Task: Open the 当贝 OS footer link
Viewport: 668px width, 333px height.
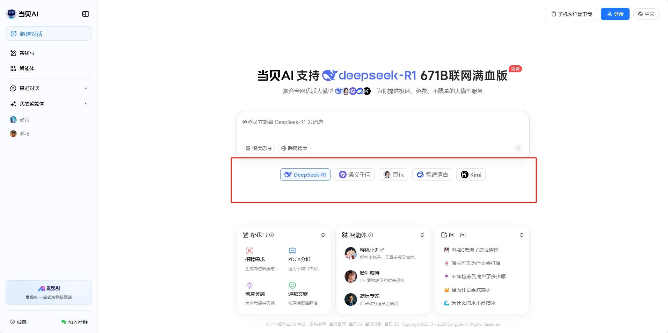Action: click(392, 324)
